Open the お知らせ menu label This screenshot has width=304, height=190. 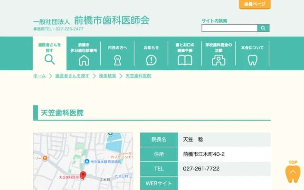151,47
